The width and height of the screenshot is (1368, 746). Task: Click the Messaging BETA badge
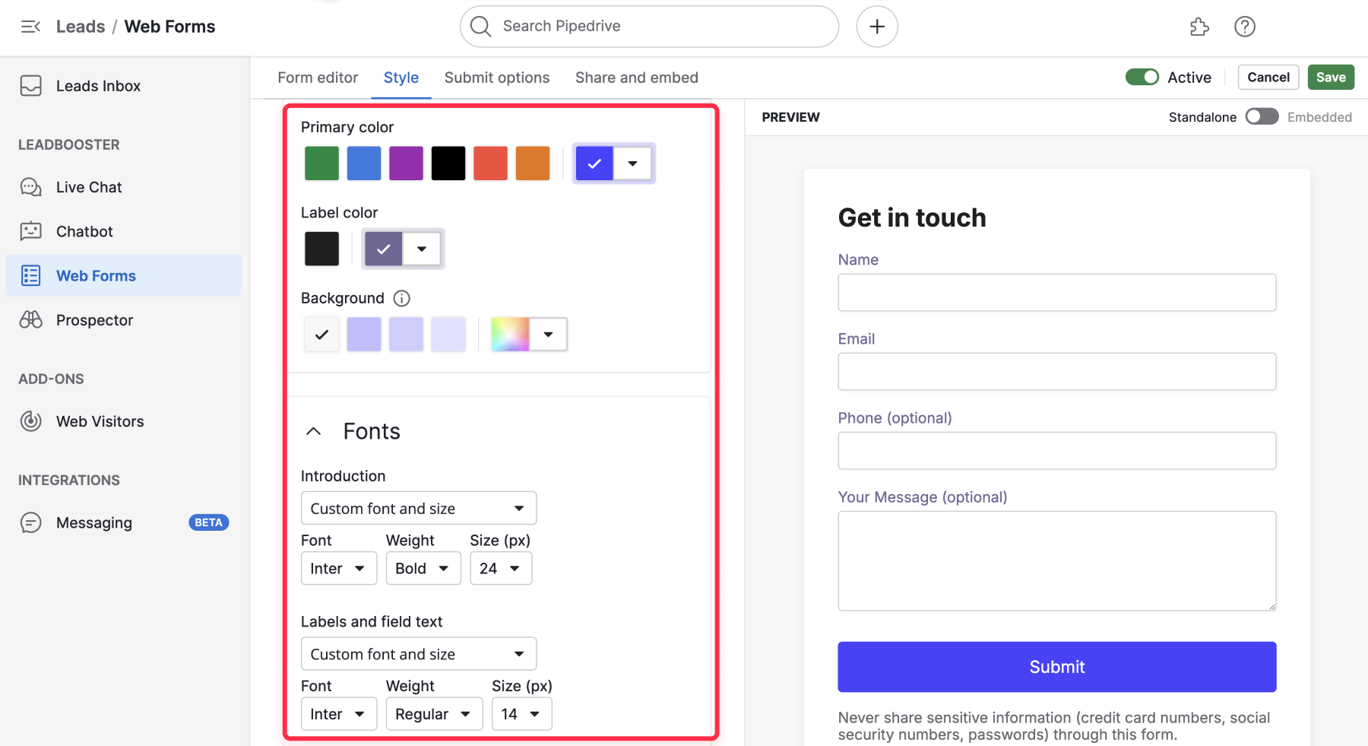coord(208,522)
